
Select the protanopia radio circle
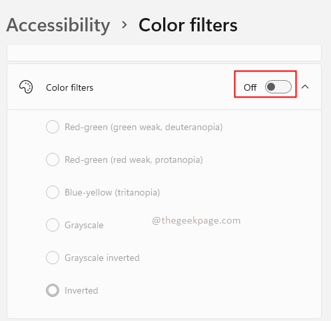(53, 159)
